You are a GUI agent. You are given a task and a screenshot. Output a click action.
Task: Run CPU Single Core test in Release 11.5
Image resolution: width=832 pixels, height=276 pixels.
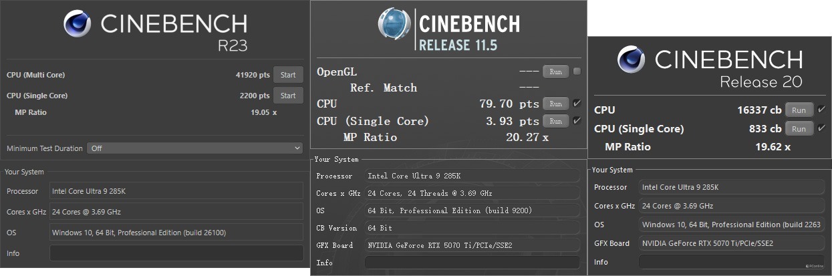pos(555,121)
